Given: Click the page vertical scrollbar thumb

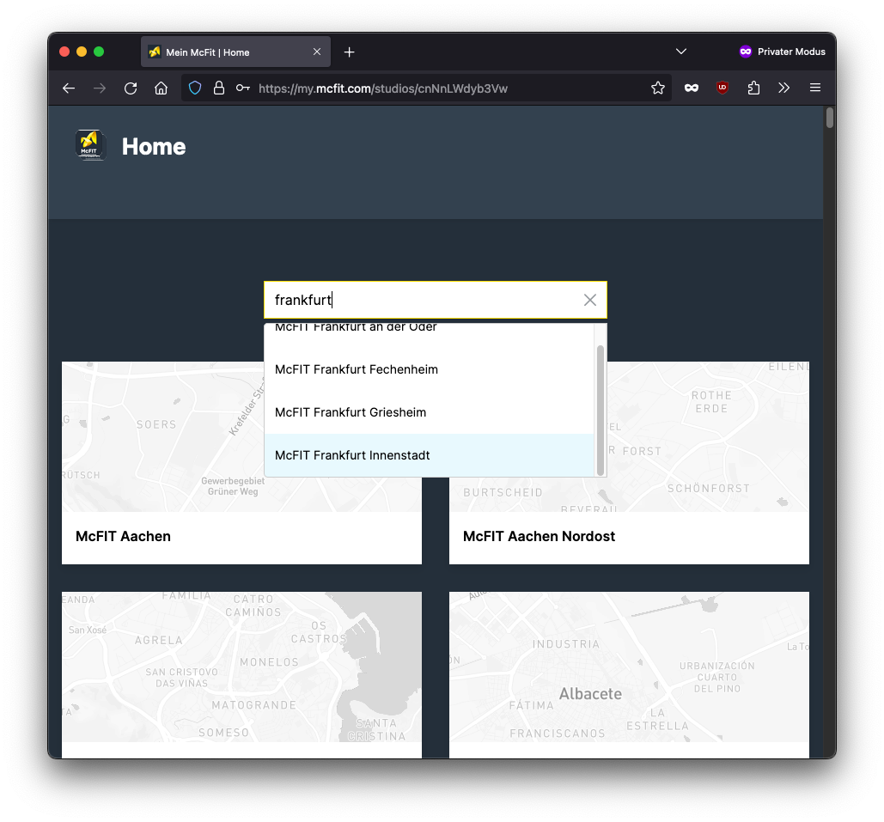Looking at the screenshot, I should click(x=829, y=118).
